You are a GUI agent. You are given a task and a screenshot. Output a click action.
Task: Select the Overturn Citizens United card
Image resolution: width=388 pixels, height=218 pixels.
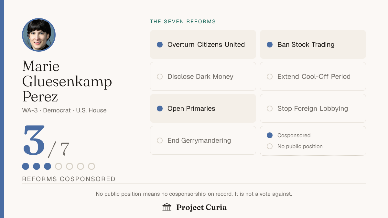pyautogui.click(x=203, y=45)
